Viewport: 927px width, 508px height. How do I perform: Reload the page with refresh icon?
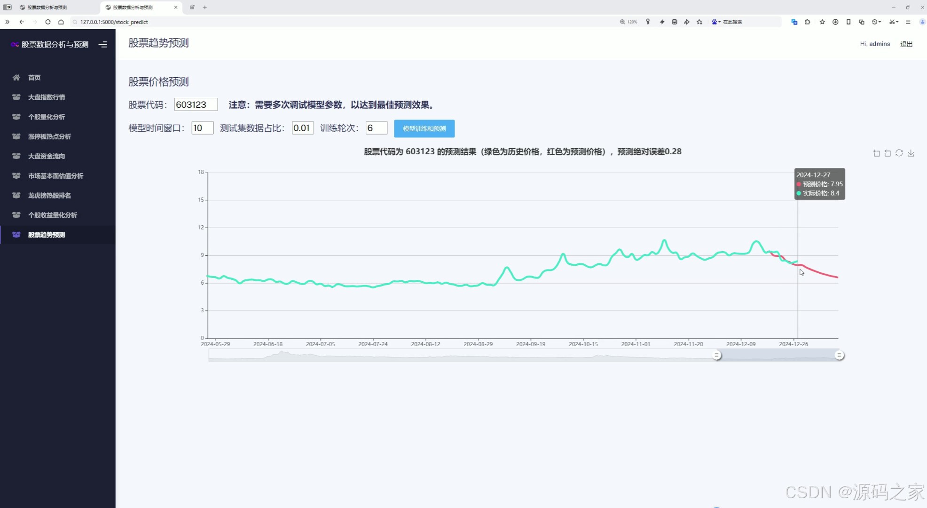pyautogui.click(x=48, y=22)
